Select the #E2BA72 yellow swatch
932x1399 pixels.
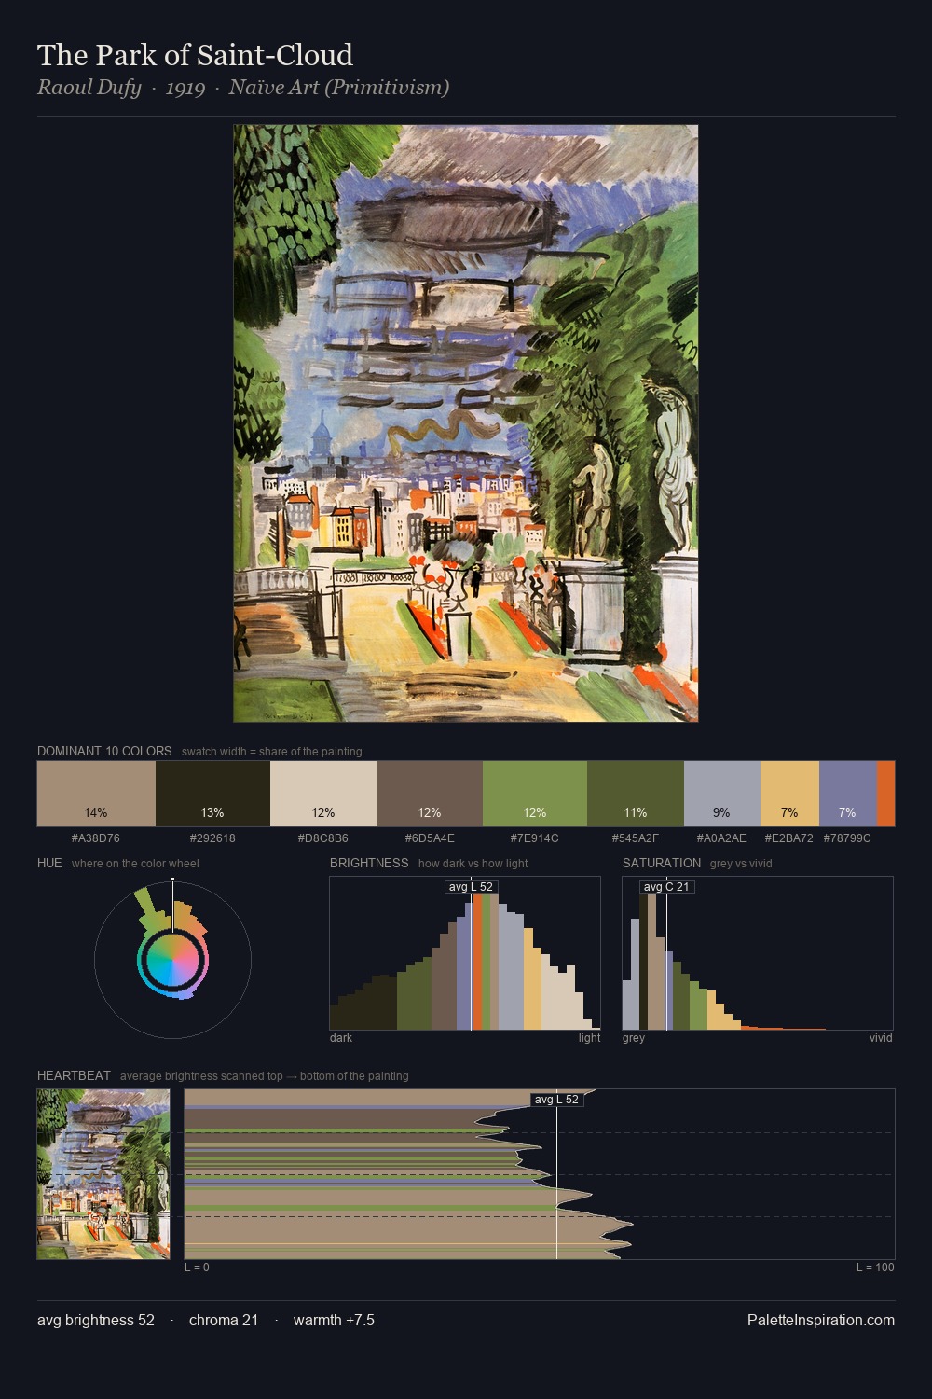(x=789, y=794)
